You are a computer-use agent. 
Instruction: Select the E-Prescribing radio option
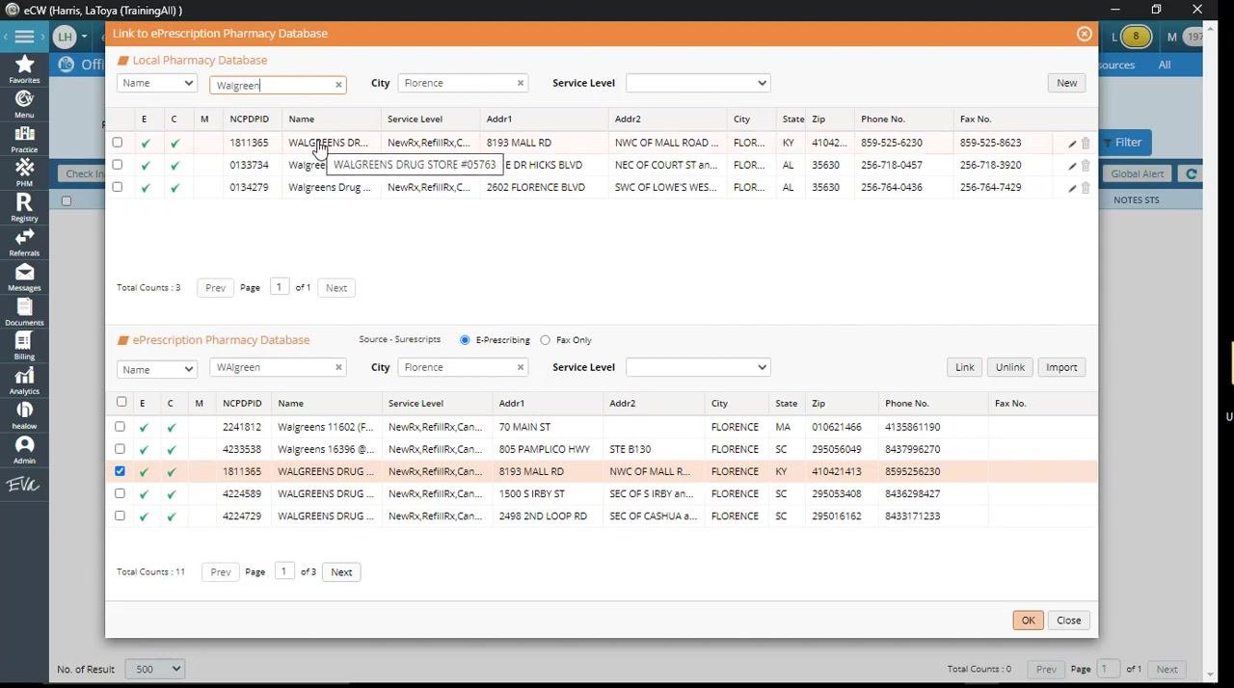pyautogui.click(x=465, y=340)
